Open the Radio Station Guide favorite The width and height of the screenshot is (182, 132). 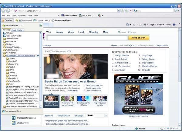pos(12,36)
